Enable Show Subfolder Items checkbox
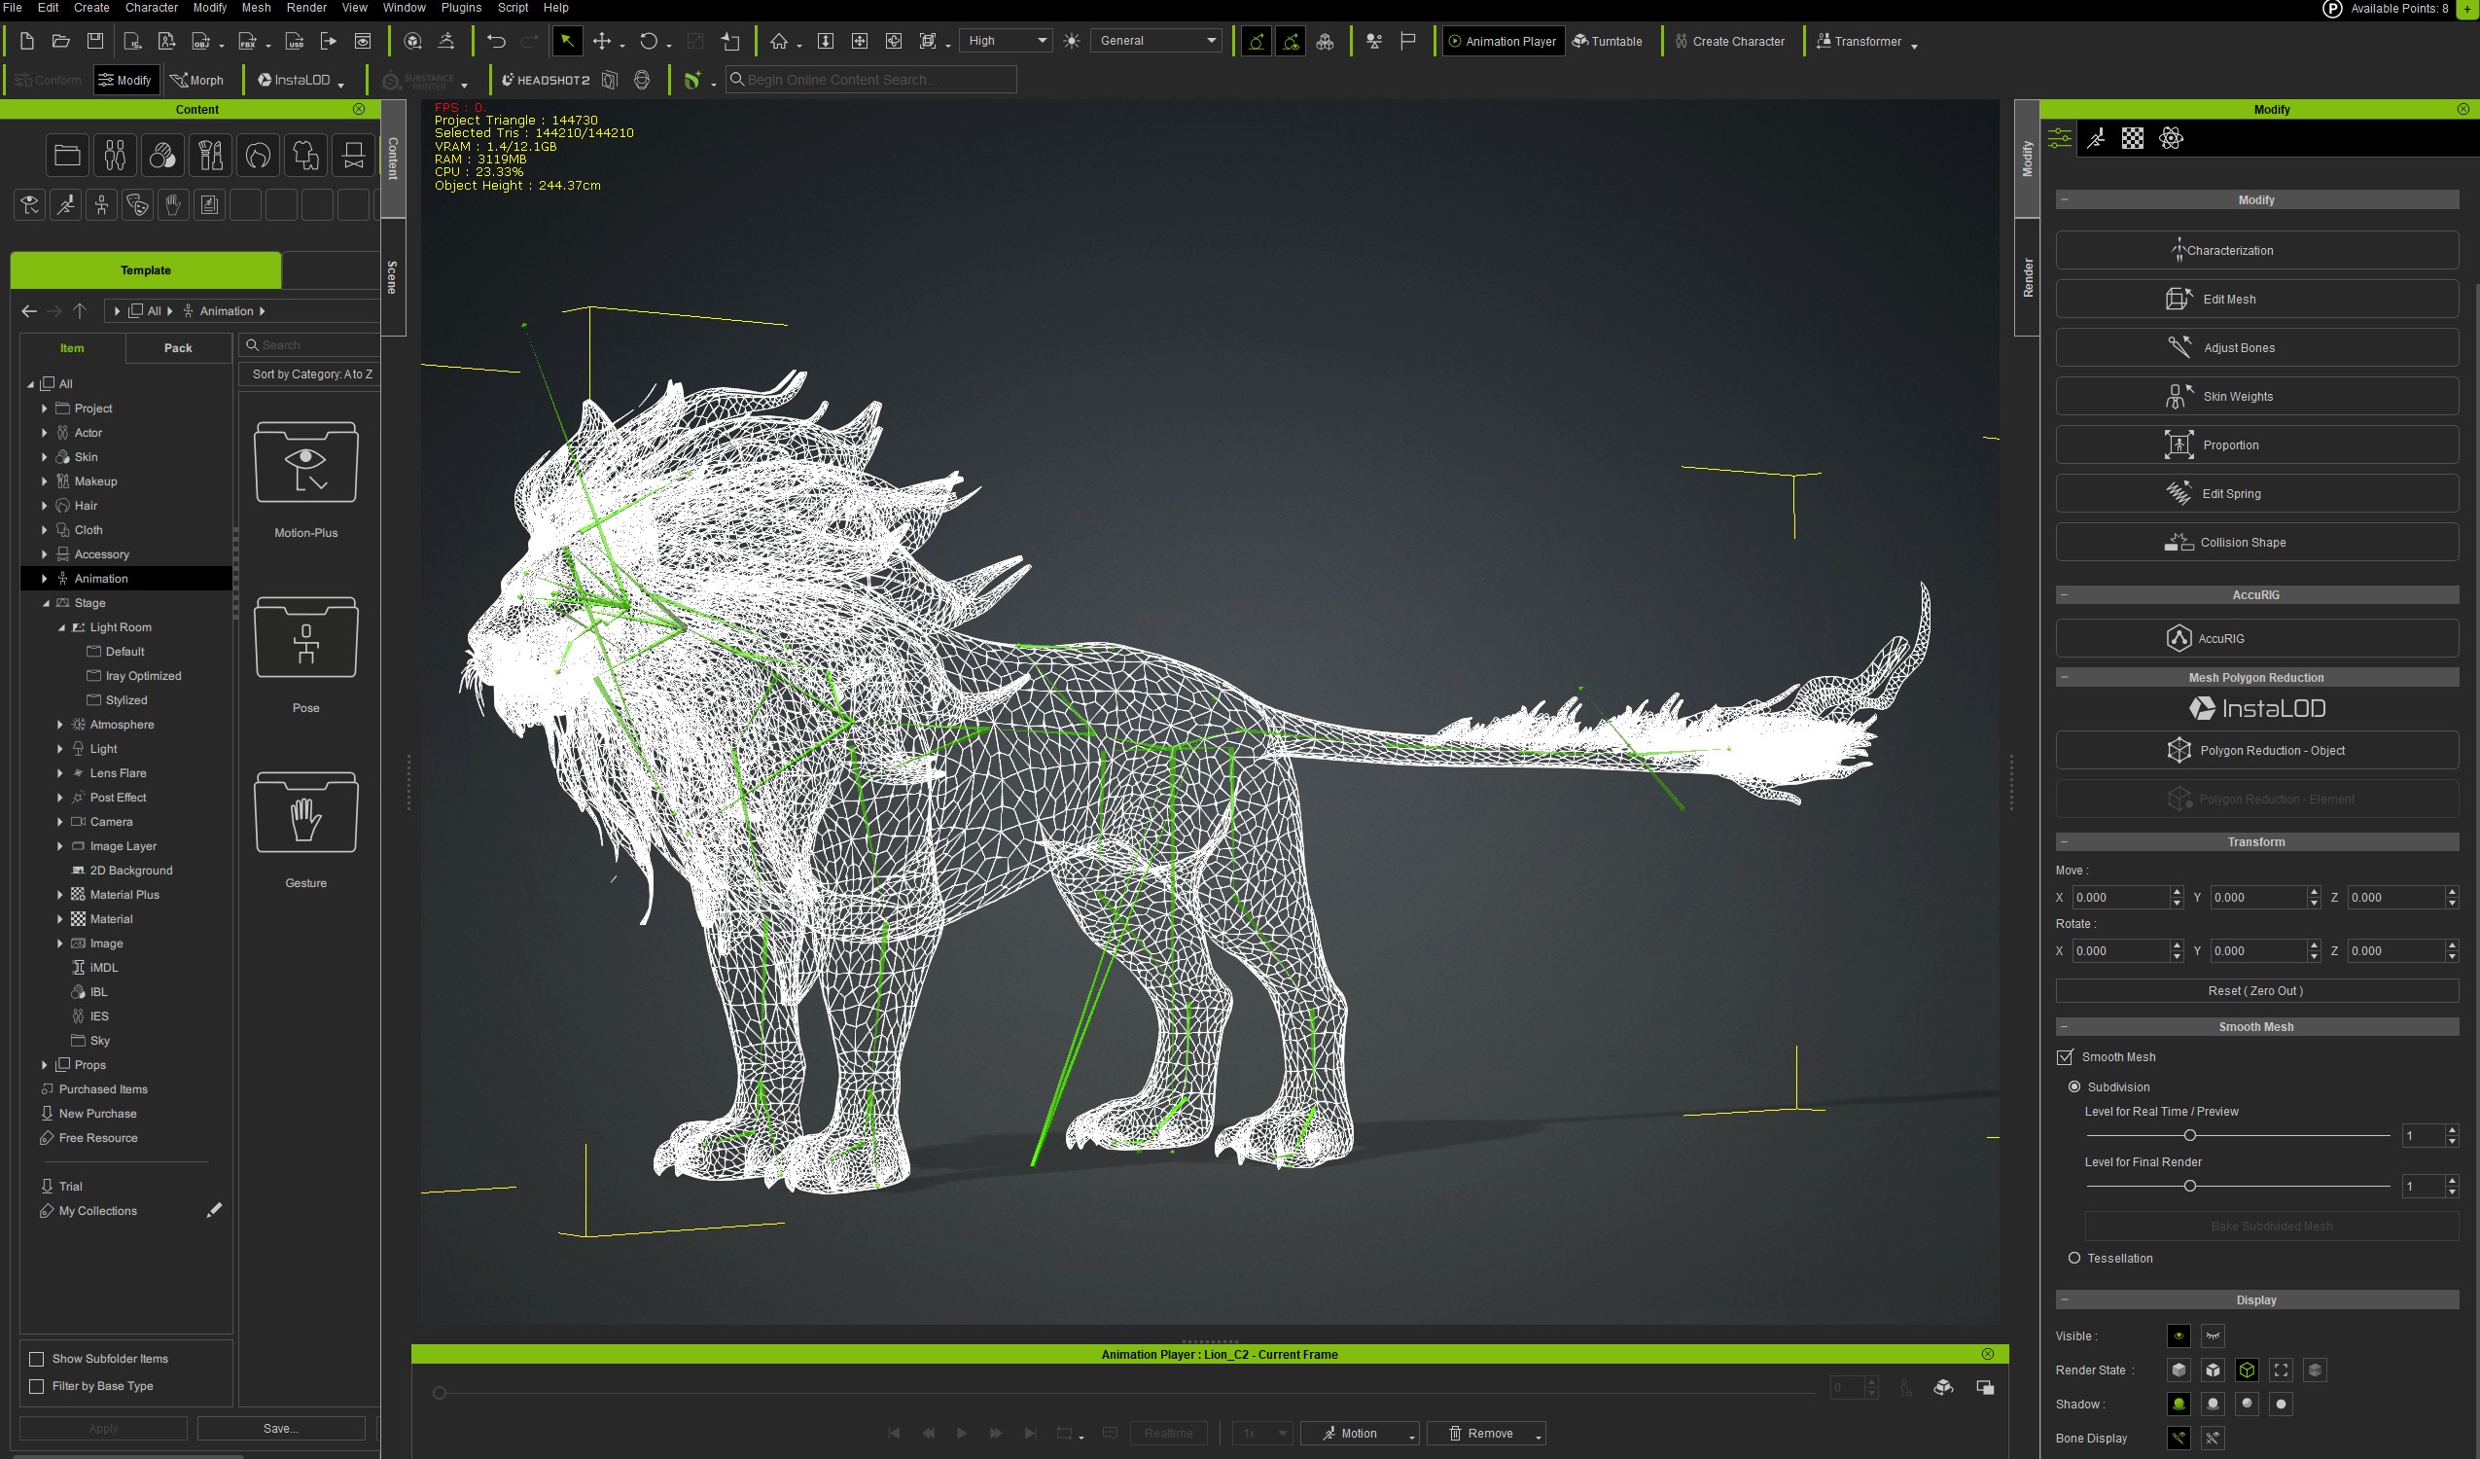 37,1359
